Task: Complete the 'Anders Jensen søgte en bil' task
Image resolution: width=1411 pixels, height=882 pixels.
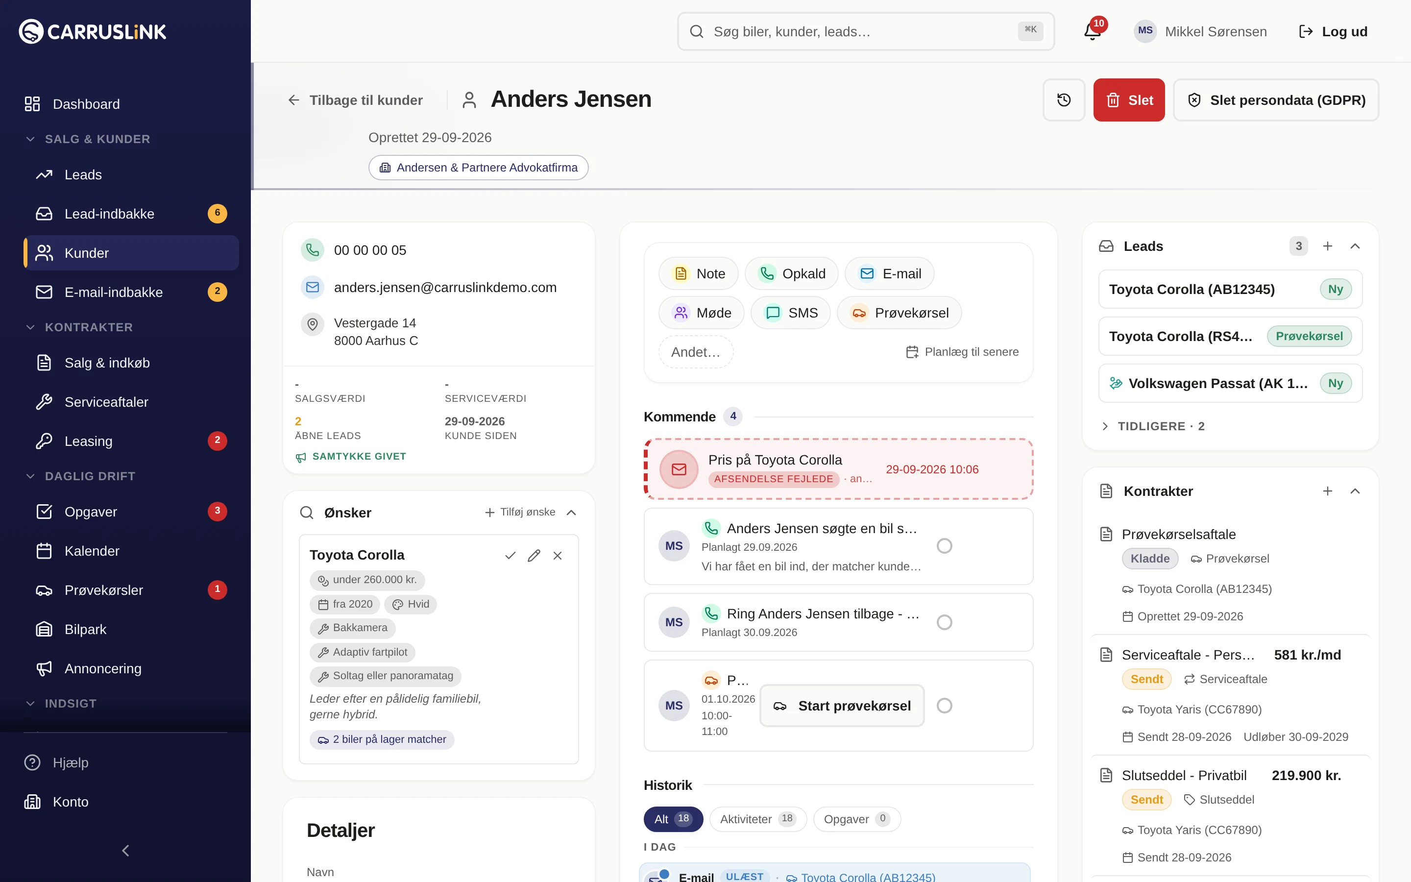Action: click(x=945, y=546)
